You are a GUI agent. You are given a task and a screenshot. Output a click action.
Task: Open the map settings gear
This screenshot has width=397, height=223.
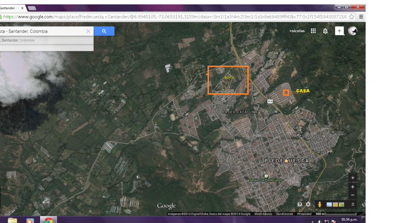click(x=308, y=204)
